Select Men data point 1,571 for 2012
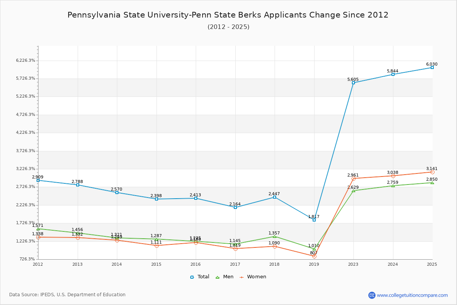Image resolution: width=457 pixels, height=305 pixels. point(38,229)
